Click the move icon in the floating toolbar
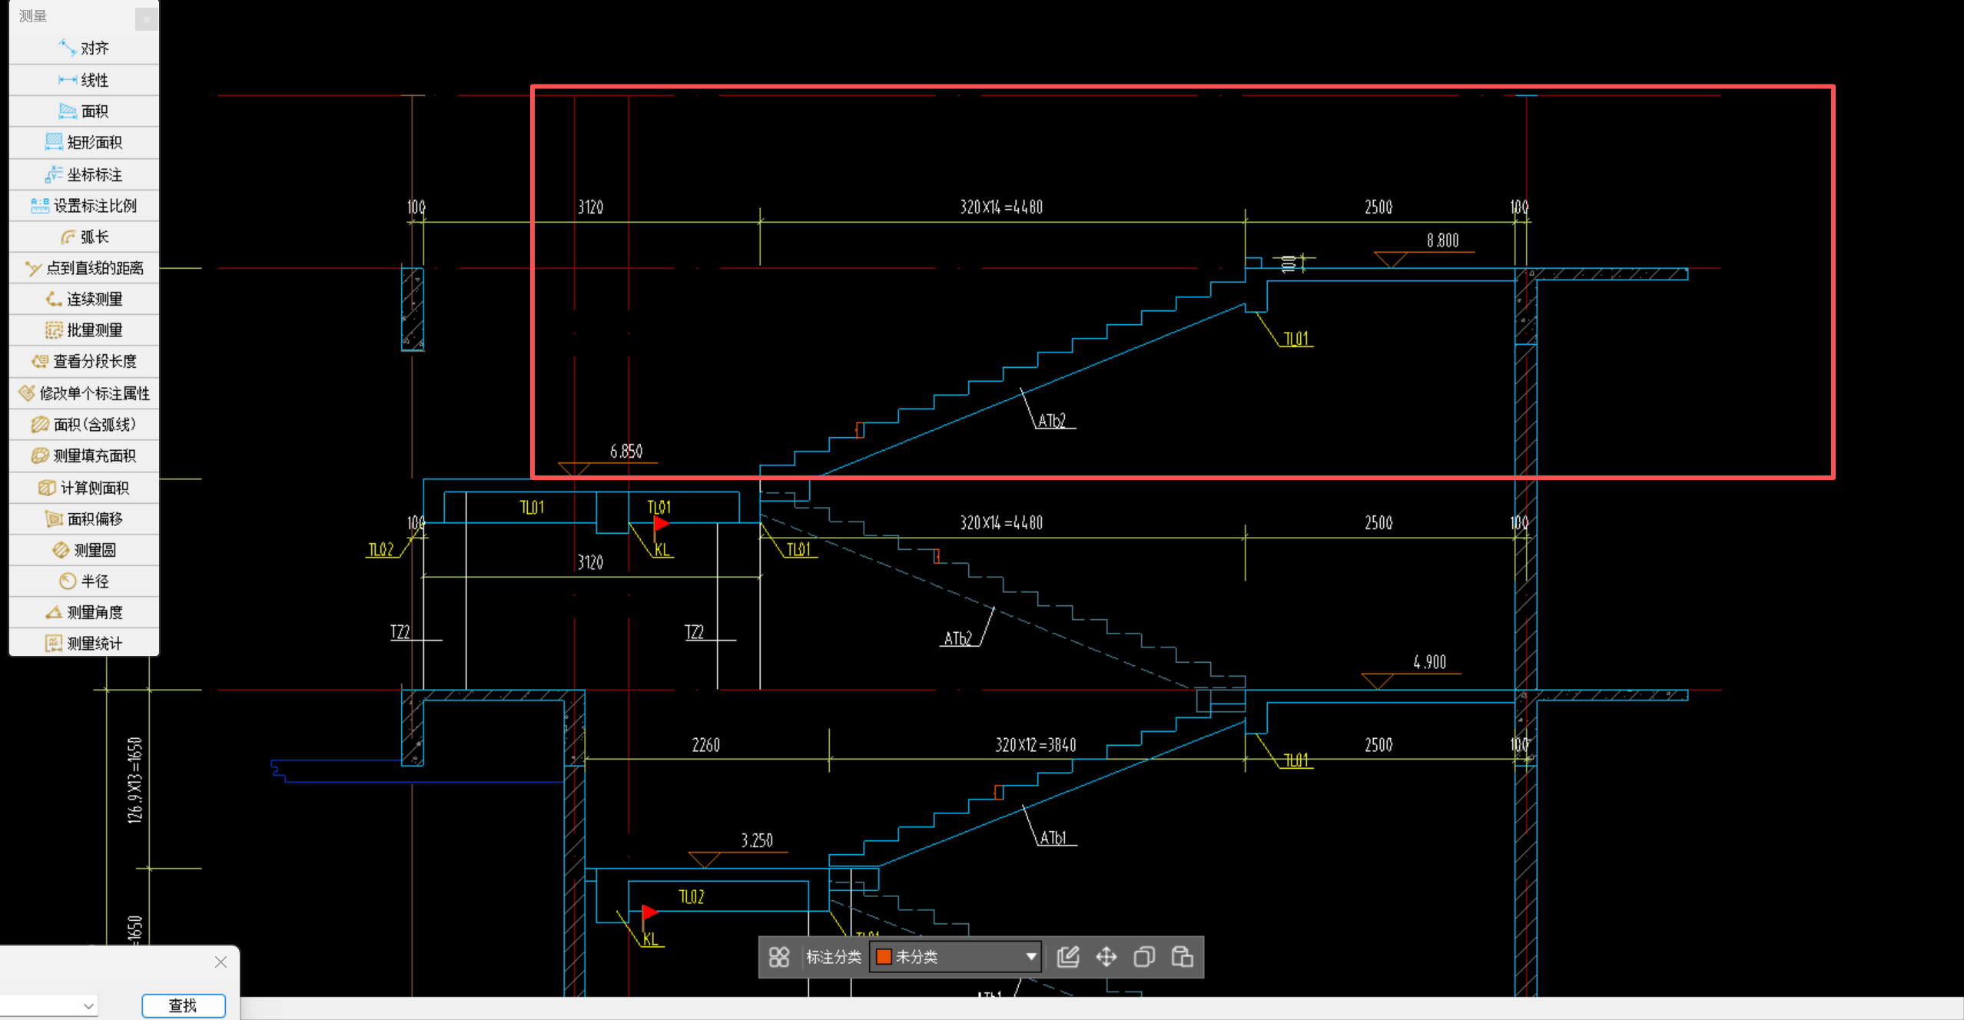This screenshot has height=1020, width=1964. [x=1106, y=957]
